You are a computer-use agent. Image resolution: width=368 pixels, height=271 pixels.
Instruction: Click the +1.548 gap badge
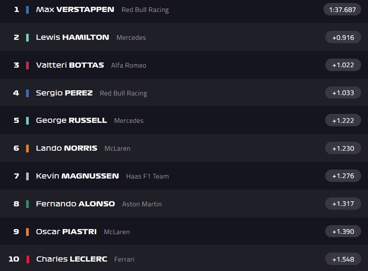pyautogui.click(x=343, y=259)
